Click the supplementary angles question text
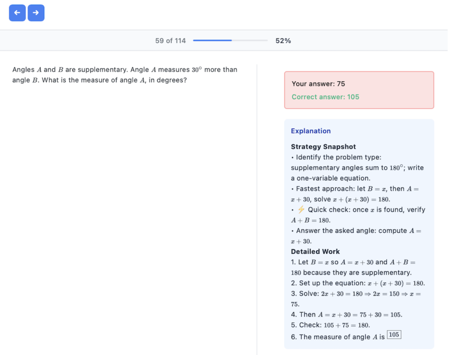 pyautogui.click(x=125, y=75)
